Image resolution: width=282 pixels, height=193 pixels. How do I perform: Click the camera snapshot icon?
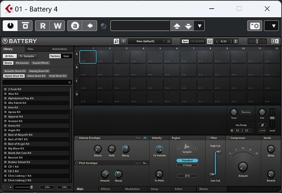tap(255, 26)
